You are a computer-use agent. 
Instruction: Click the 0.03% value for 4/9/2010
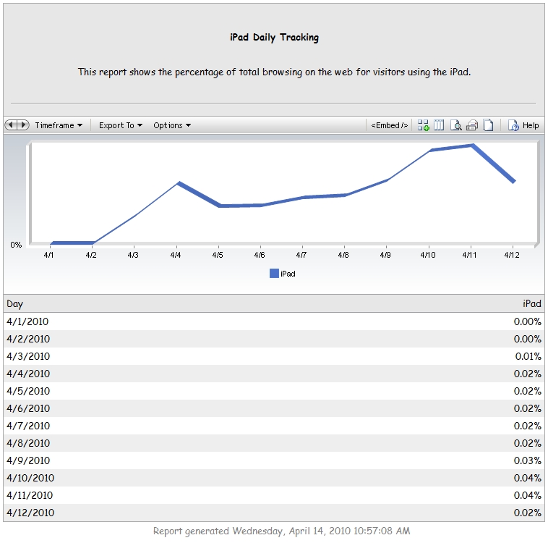(527, 460)
